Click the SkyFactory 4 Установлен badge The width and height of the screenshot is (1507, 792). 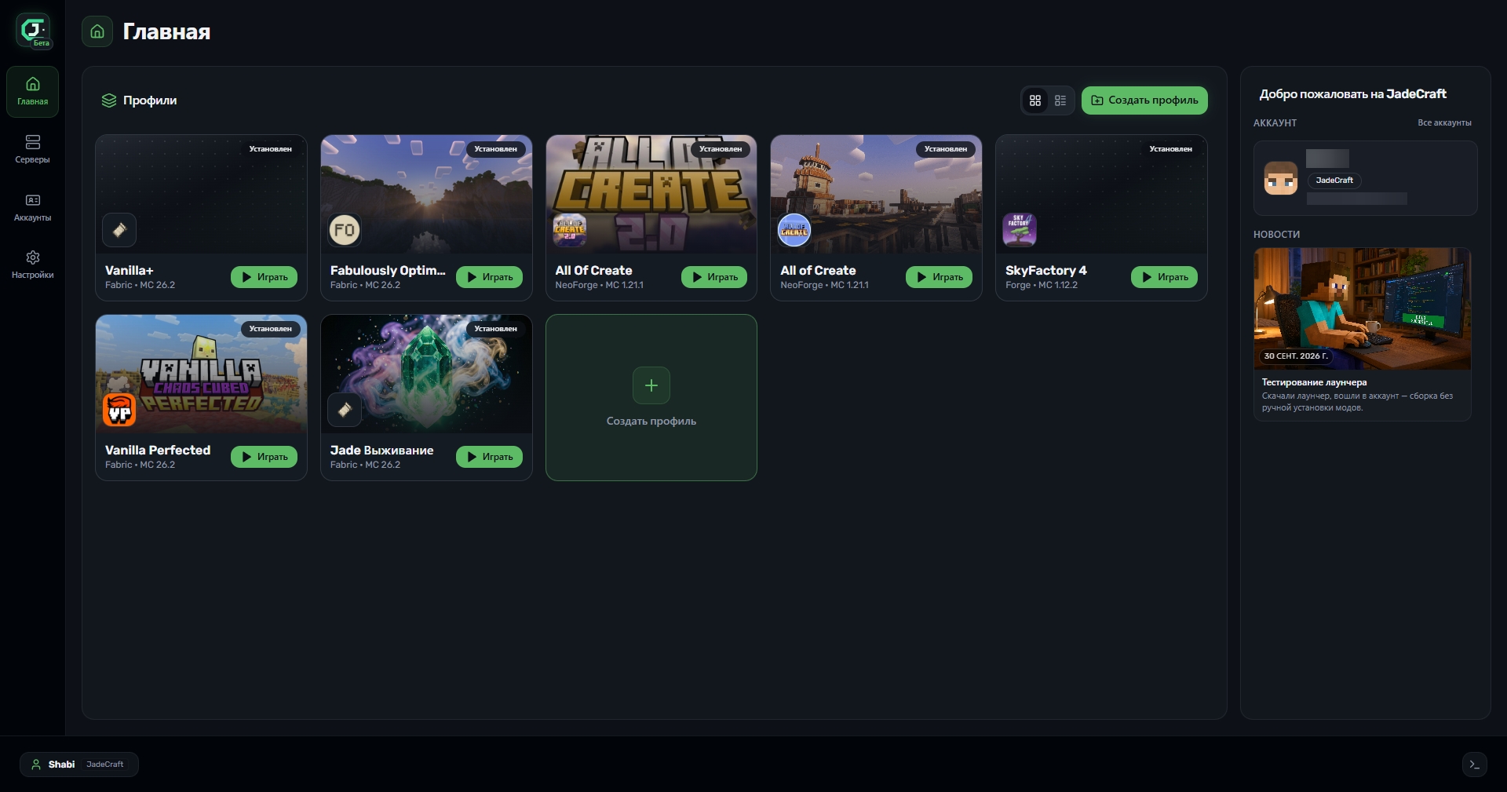click(1170, 149)
